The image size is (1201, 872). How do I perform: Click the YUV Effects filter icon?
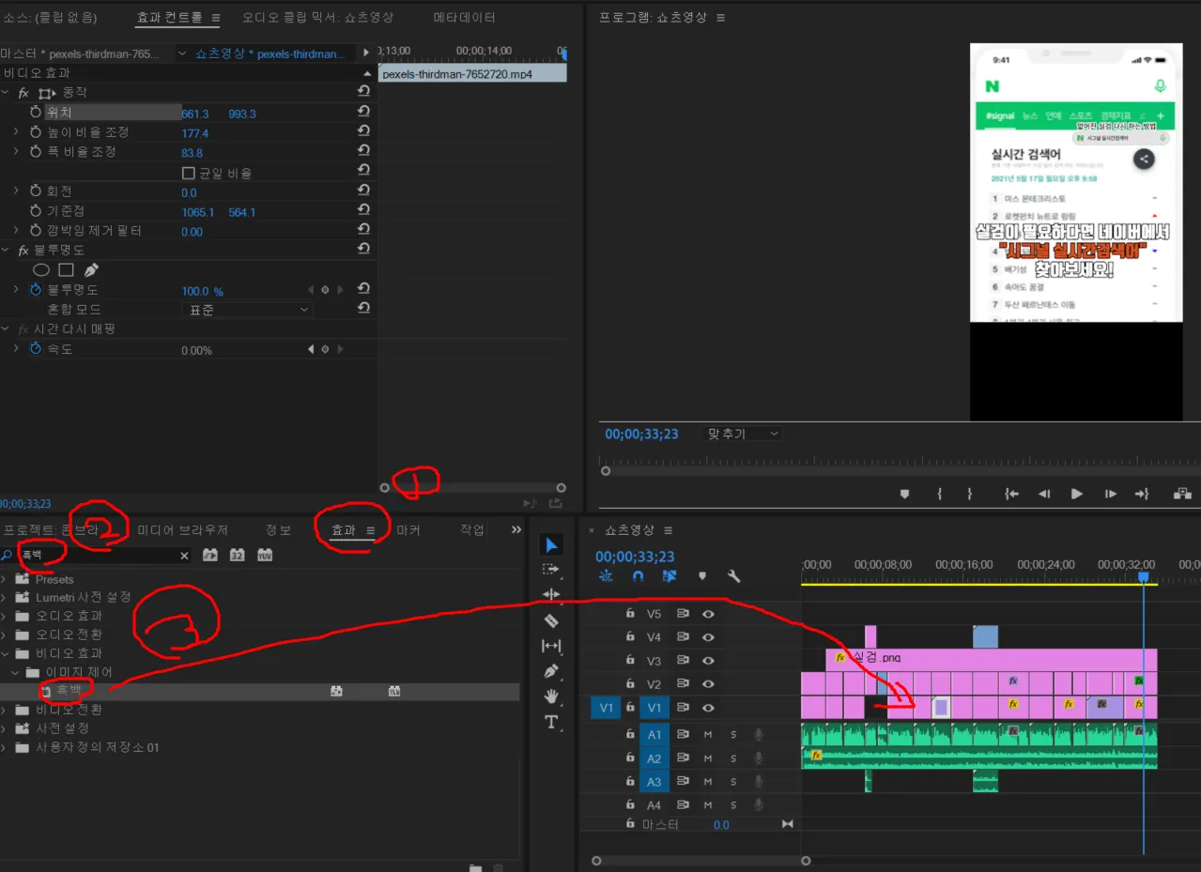coord(265,555)
